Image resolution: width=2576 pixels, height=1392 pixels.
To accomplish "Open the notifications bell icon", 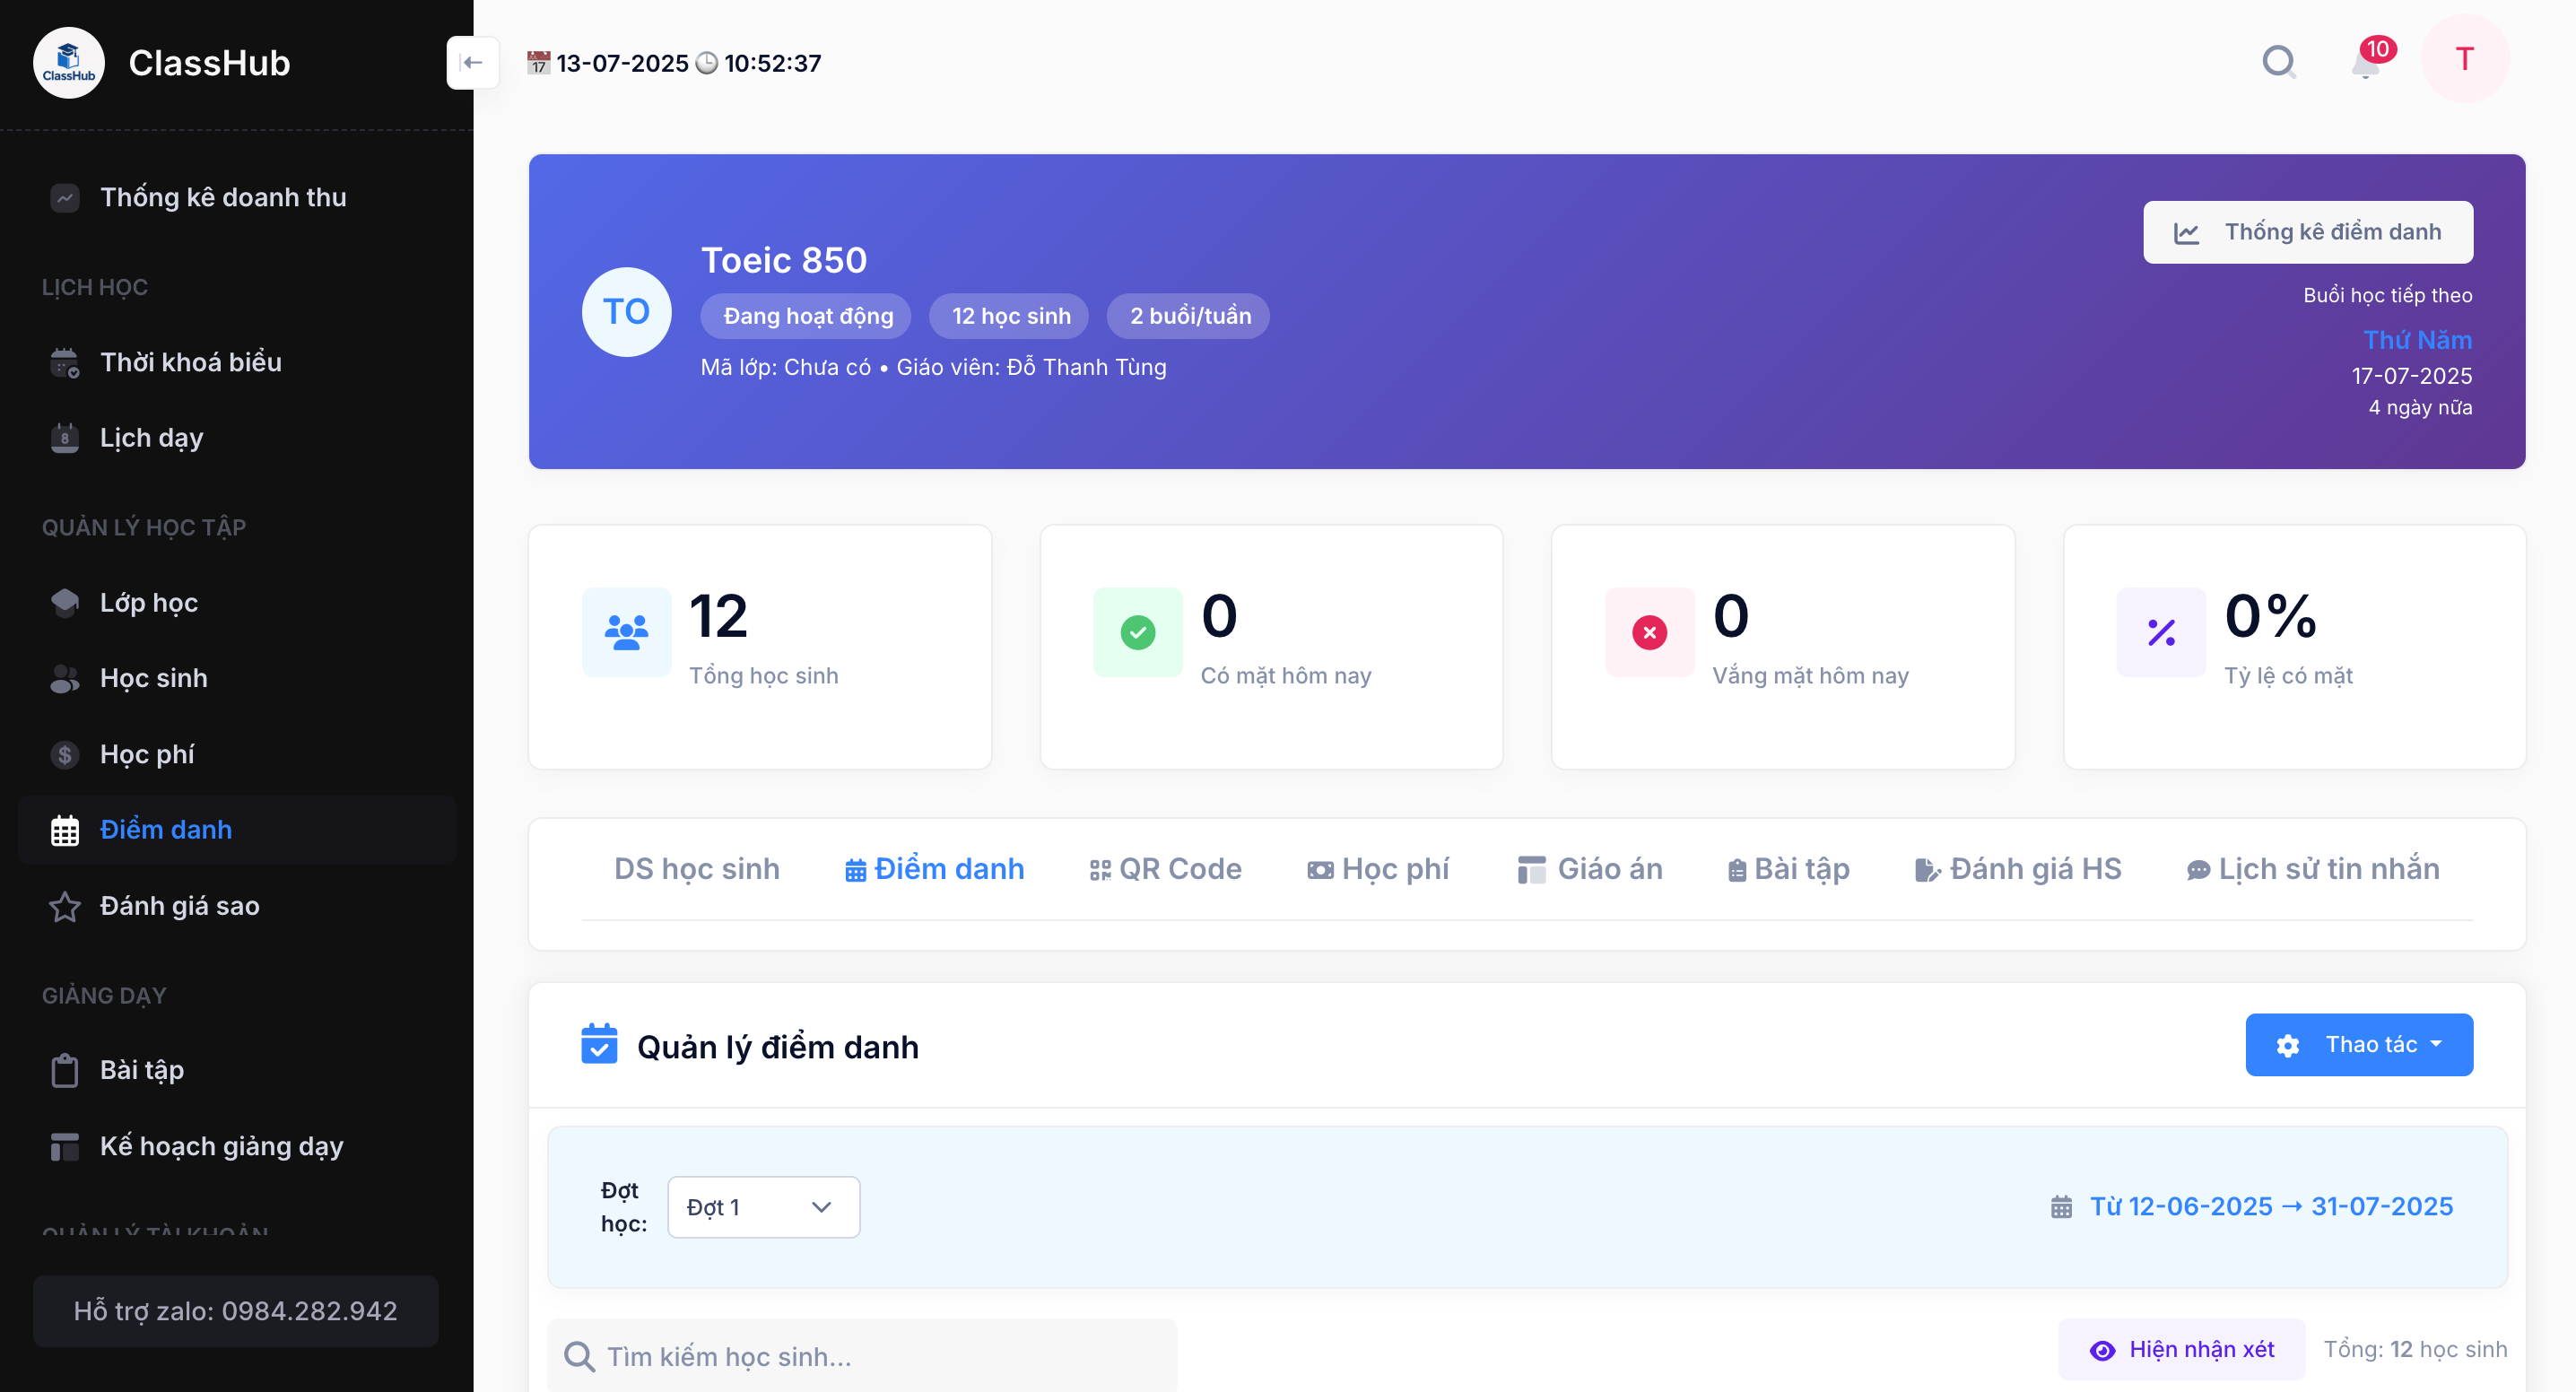I will click(2366, 65).
